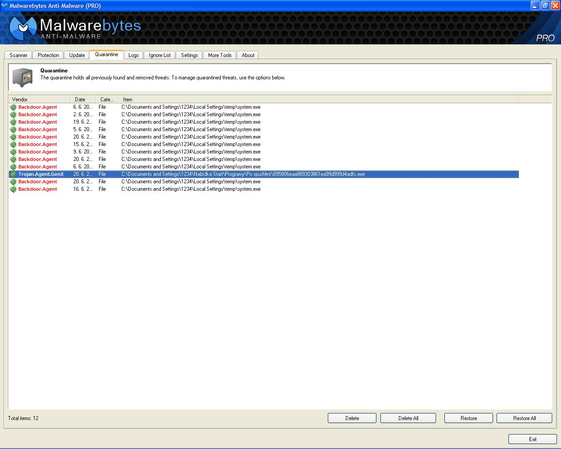Select the Quarantine tab
Image resolution: width=561 pixels, height=449 pixels.
coord(107,54)
